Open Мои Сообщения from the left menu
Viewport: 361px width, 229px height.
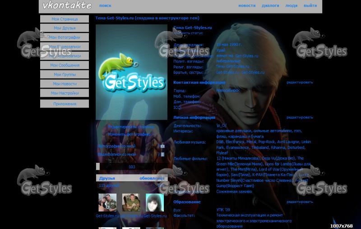coord(65,65)
